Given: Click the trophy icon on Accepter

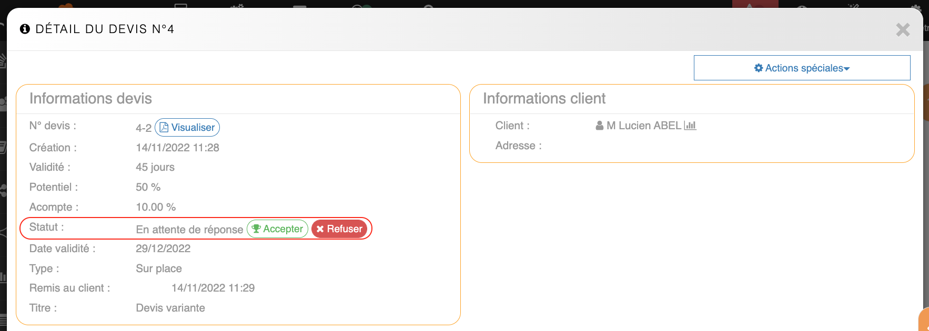Looking at the screenshot, I should pos(256,229).
